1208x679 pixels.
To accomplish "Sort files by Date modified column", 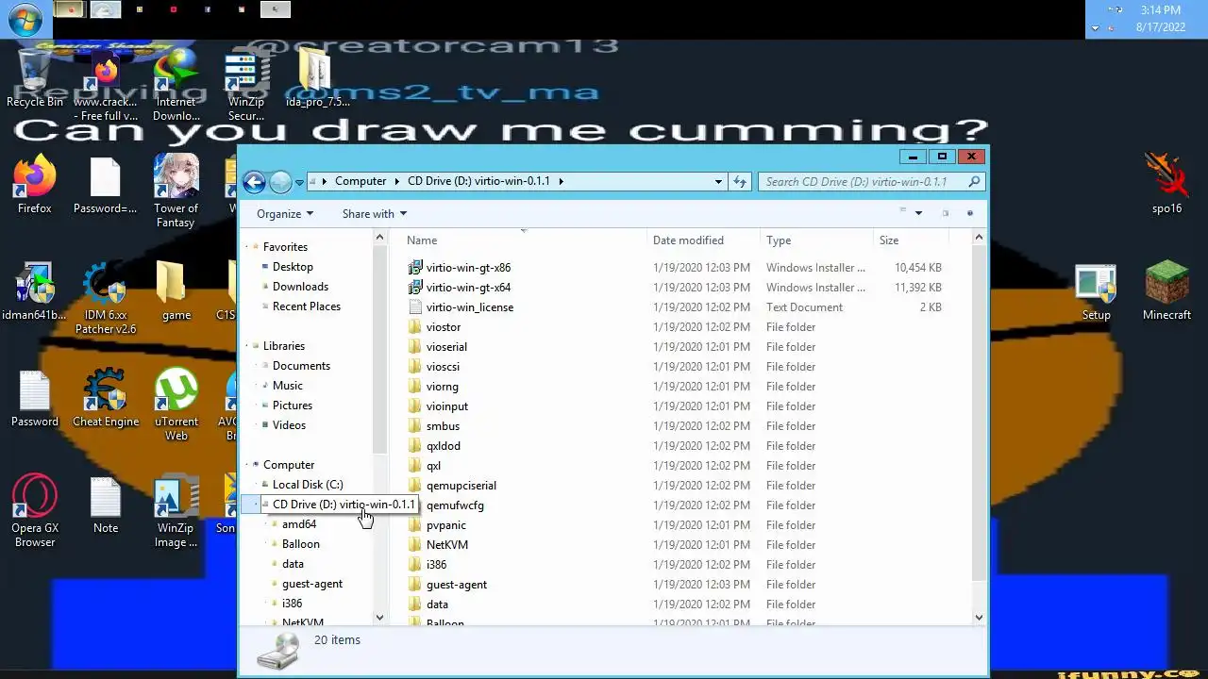I will [703, 240].
